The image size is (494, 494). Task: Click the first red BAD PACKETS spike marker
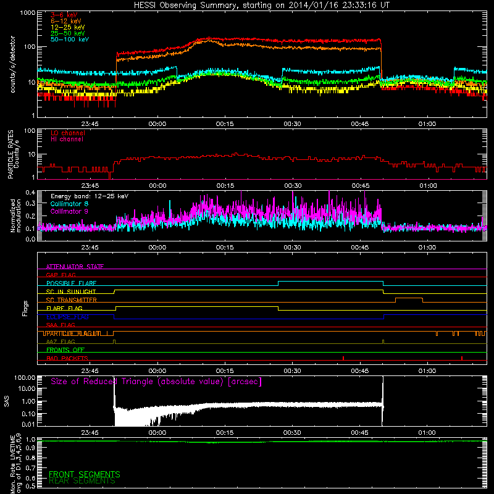pyautogui.click(x=343, y=358)
